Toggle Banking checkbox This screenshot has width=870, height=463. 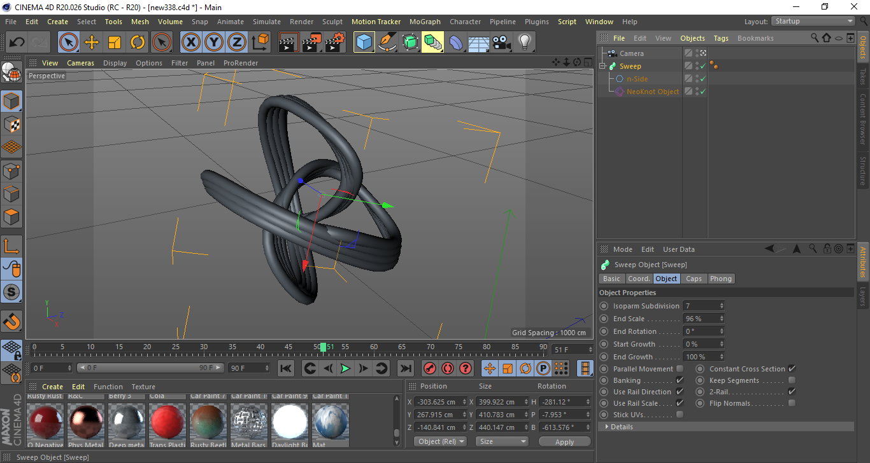[x=680, y=380]
